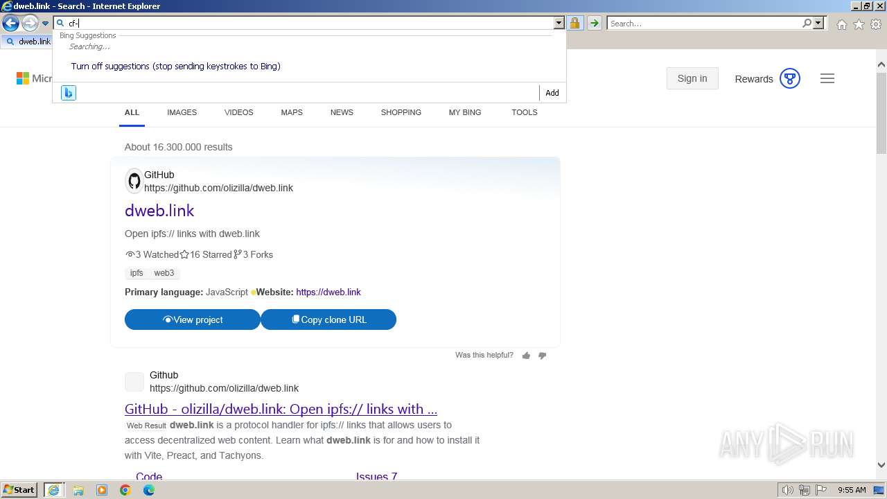
Task: Click '16 Starred' text
Action: [211, 254]
